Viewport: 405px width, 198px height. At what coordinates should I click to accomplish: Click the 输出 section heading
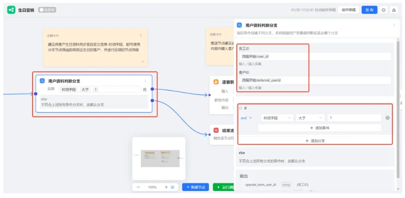[244, 176]
